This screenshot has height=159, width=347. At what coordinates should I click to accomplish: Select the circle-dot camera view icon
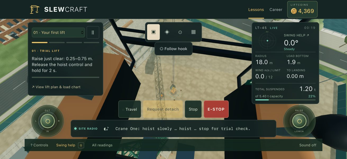point(180,32)
